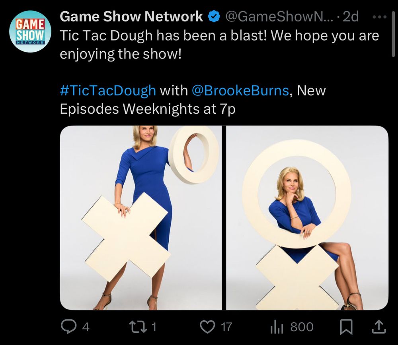
Task: Visit the @BrookeBurns mention link
Action: tap(240, 90)
